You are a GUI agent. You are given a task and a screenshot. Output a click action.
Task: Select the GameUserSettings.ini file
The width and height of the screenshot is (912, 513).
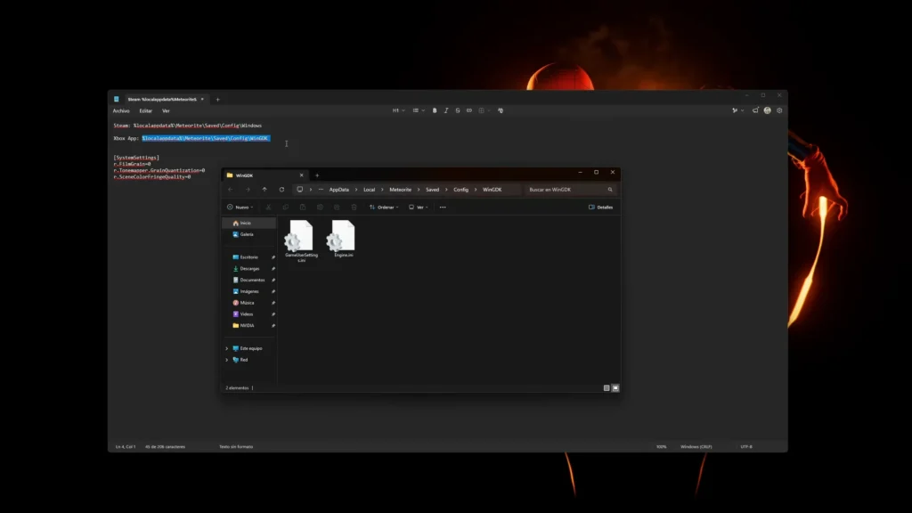point(301,240)
